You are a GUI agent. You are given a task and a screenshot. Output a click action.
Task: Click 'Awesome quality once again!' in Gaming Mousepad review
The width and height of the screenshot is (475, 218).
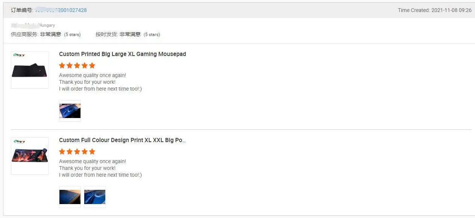(93, 75)
